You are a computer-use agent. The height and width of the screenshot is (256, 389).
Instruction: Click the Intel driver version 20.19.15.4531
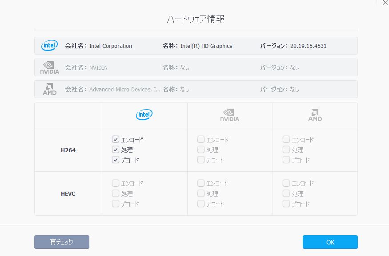coord(308,46)
